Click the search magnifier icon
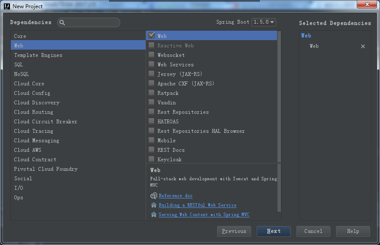 point(62,22)
